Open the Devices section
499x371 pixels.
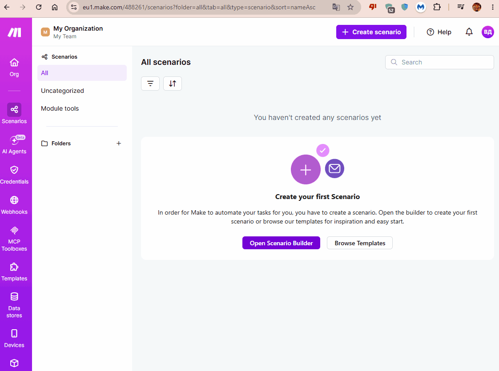pyautogui.click(x=14, y=338)
